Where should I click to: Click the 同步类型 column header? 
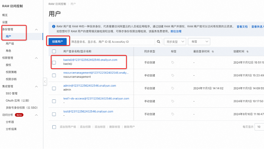point(150,51)
